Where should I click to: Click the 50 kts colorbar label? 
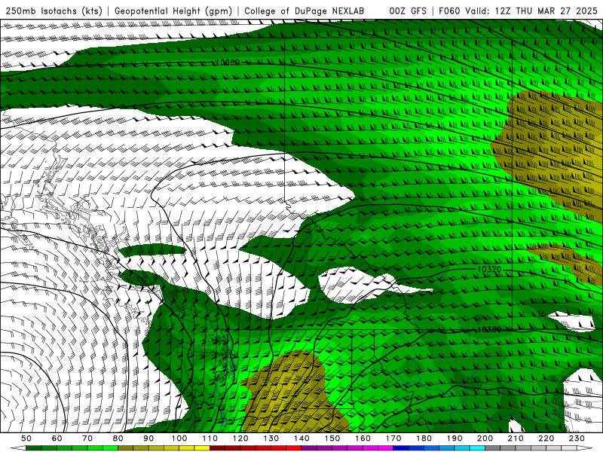26,438
